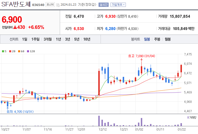This screenshot has width=198, height=134.
Task: Switch to 일봉 daily candle chart
Action: (147, 39)
